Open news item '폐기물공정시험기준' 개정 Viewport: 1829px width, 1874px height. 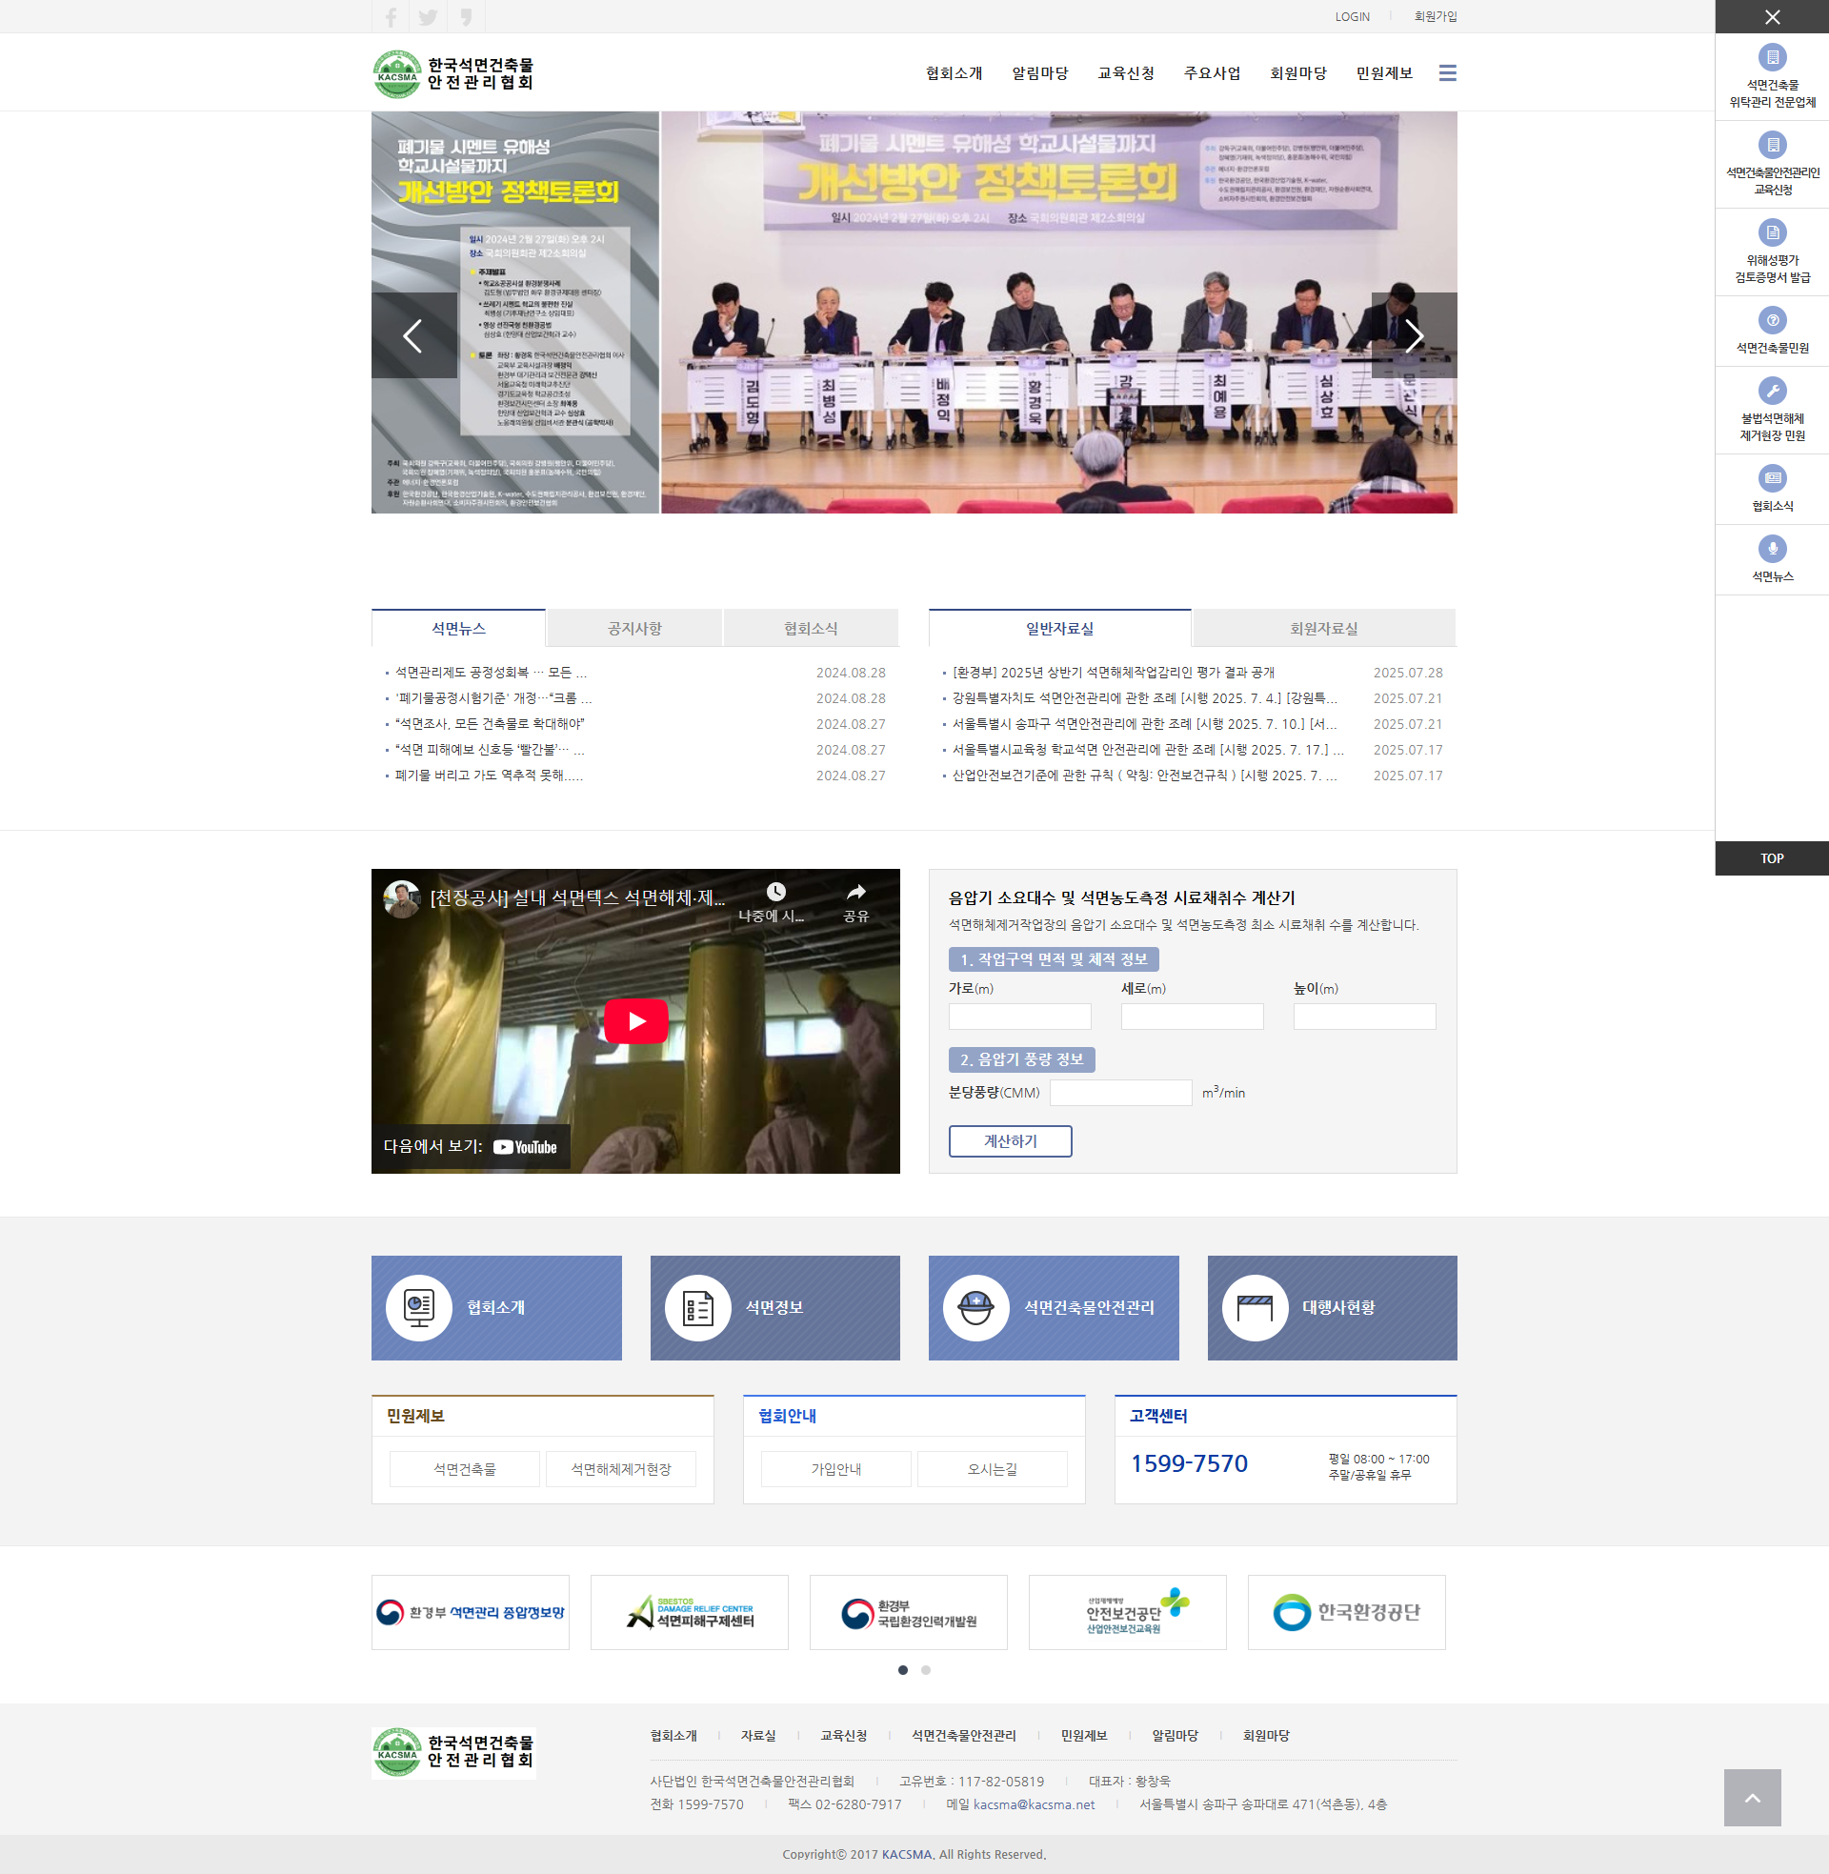(x=492, y=698)
